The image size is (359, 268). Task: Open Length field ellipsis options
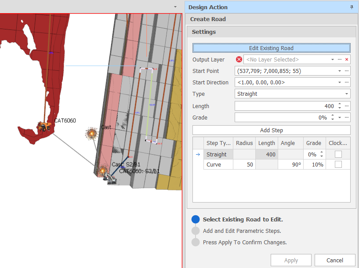tap(347, 106)
